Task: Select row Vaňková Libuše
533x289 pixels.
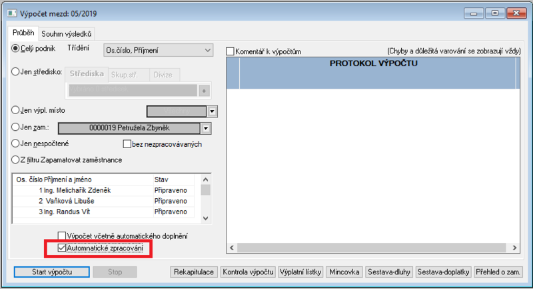Action: tap(103, 201)
